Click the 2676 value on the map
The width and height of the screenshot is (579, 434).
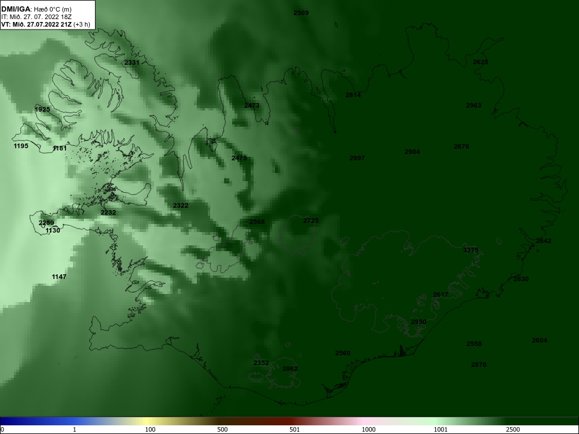[461, 147]
